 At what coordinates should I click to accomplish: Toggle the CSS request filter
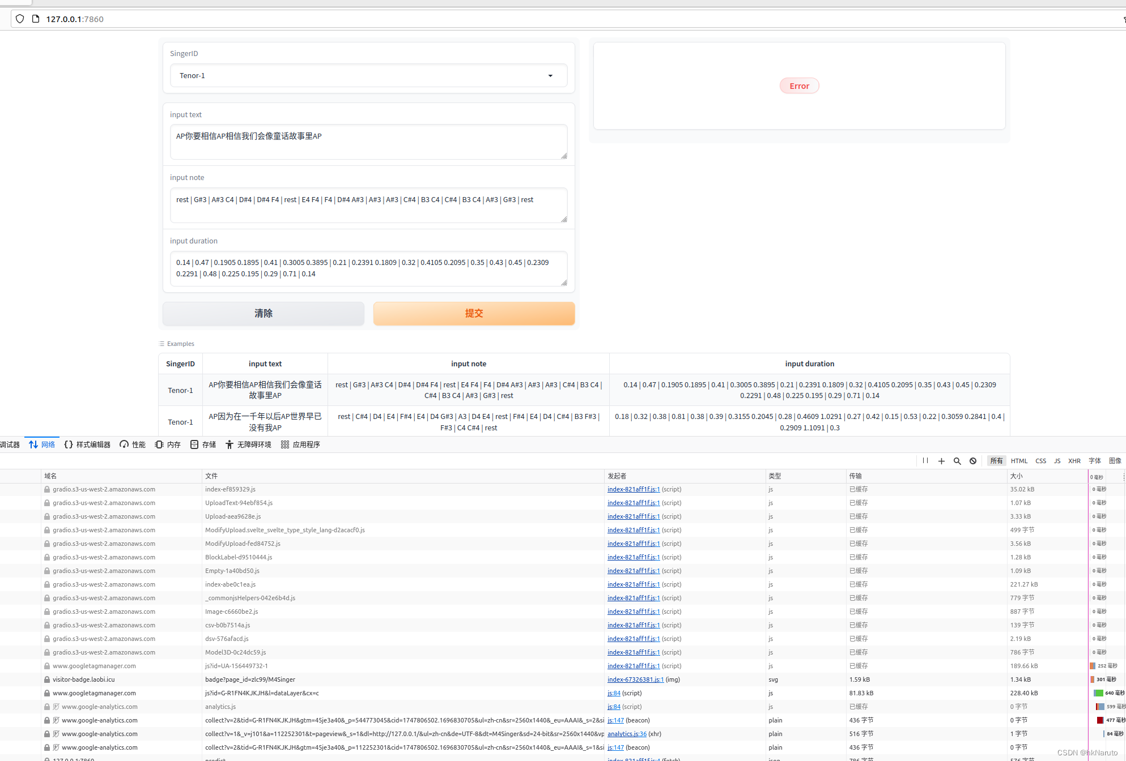click(x=1040, y=461)
